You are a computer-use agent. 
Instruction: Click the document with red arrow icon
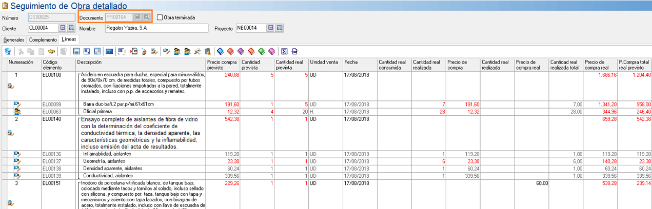pos(134,51)
